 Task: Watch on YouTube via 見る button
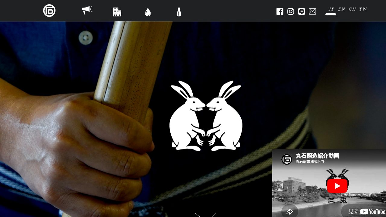[x=363, y=211]
